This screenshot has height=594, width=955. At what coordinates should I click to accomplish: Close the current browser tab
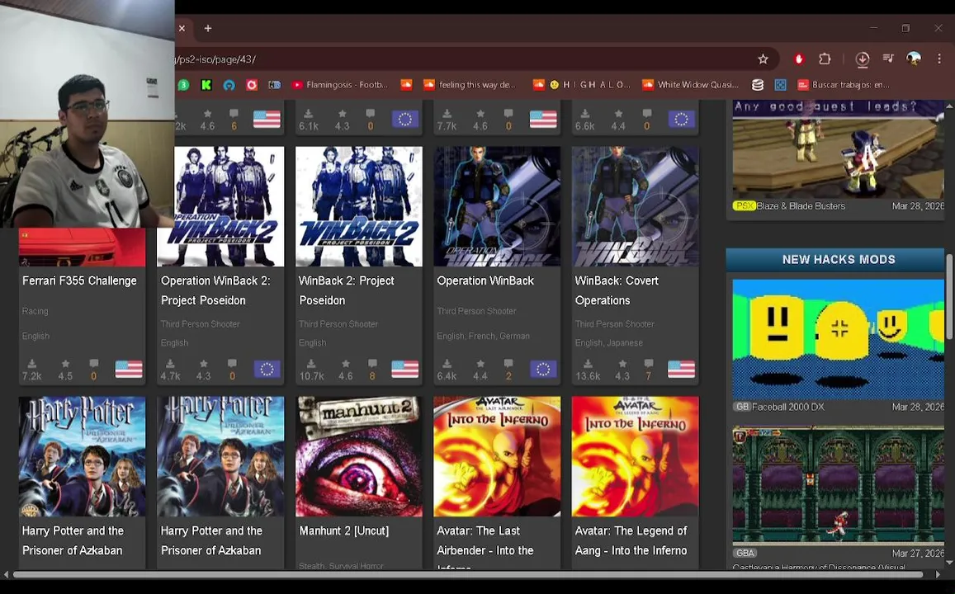click(182, 28)
